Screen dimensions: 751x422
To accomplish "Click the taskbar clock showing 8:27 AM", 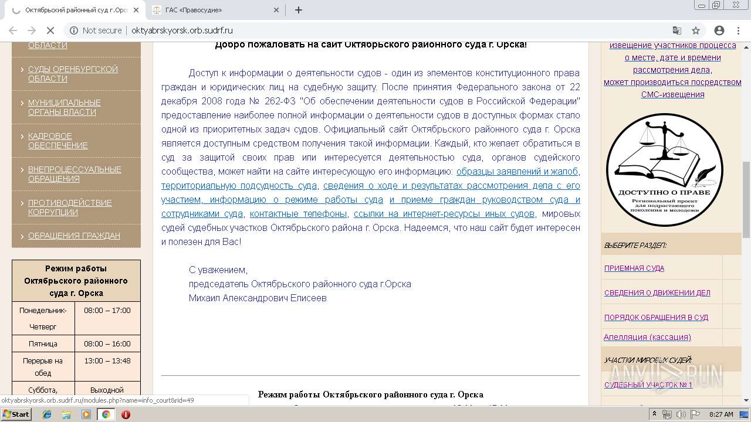I will point(721,414).
